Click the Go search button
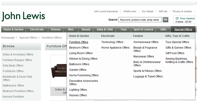 [165, 20]
